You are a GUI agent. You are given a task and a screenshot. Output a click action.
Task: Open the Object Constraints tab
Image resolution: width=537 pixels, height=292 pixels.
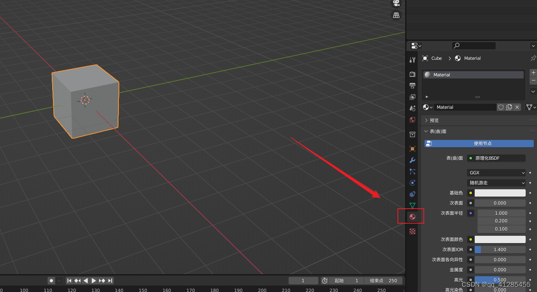pos(412,194)
